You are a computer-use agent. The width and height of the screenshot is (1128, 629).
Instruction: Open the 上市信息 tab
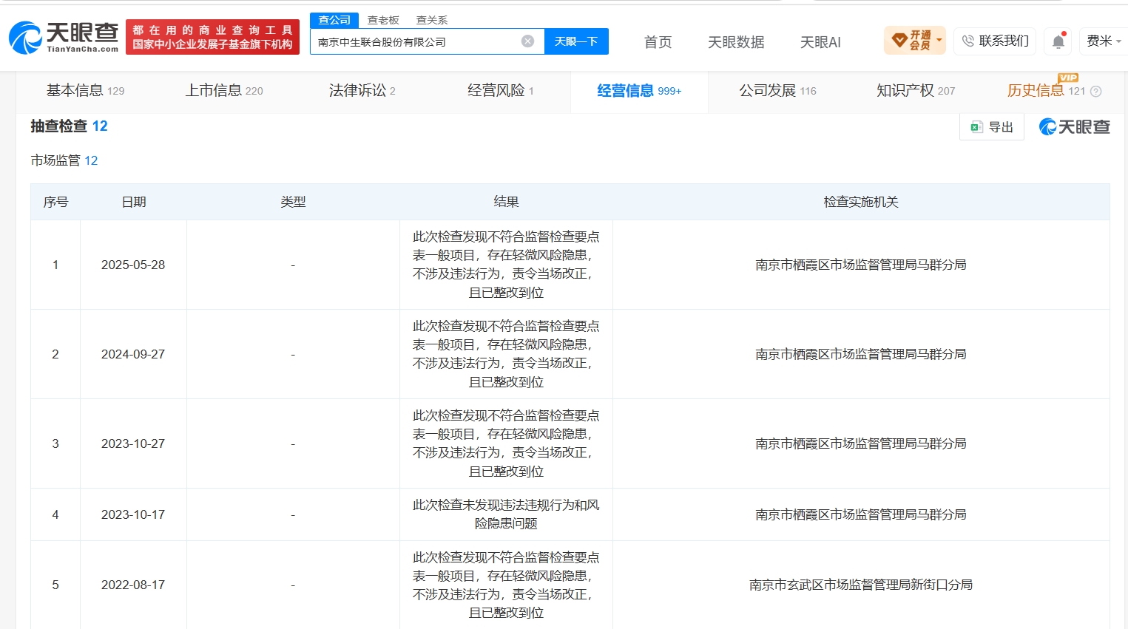224,91
